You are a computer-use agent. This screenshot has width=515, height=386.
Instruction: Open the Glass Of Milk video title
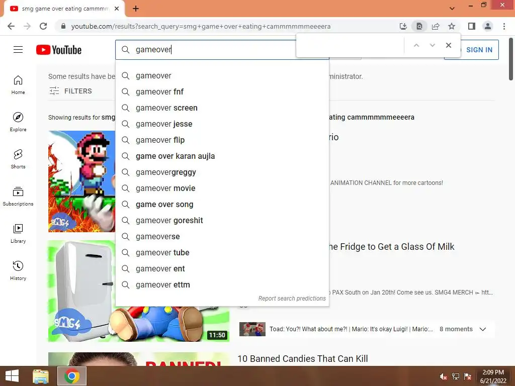pyautogui.click(x=391, y=247)
